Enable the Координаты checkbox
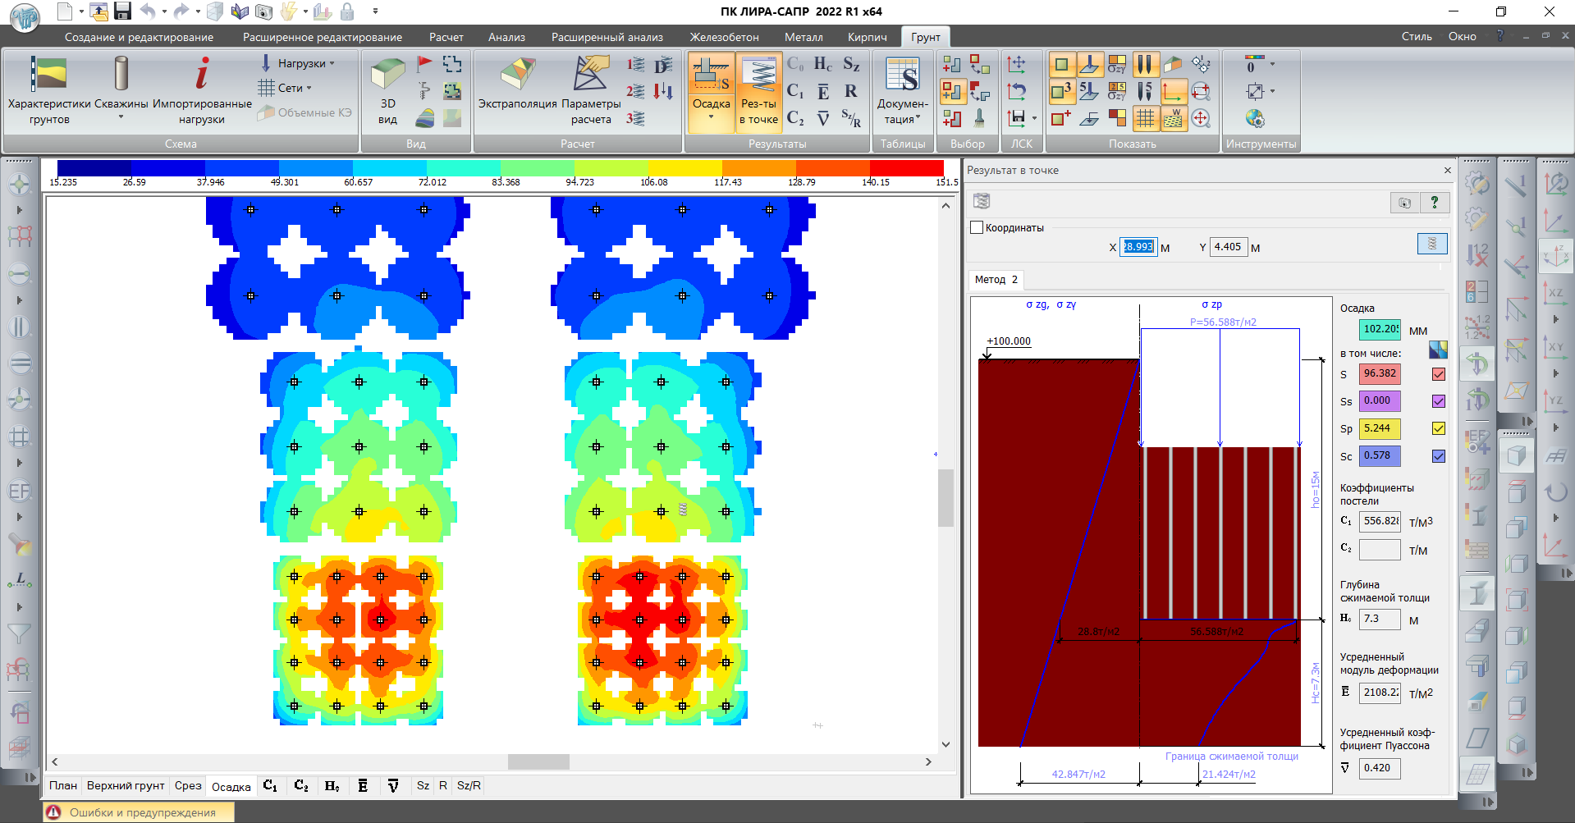Screen dimensions: 1575x823 [977, 228]
